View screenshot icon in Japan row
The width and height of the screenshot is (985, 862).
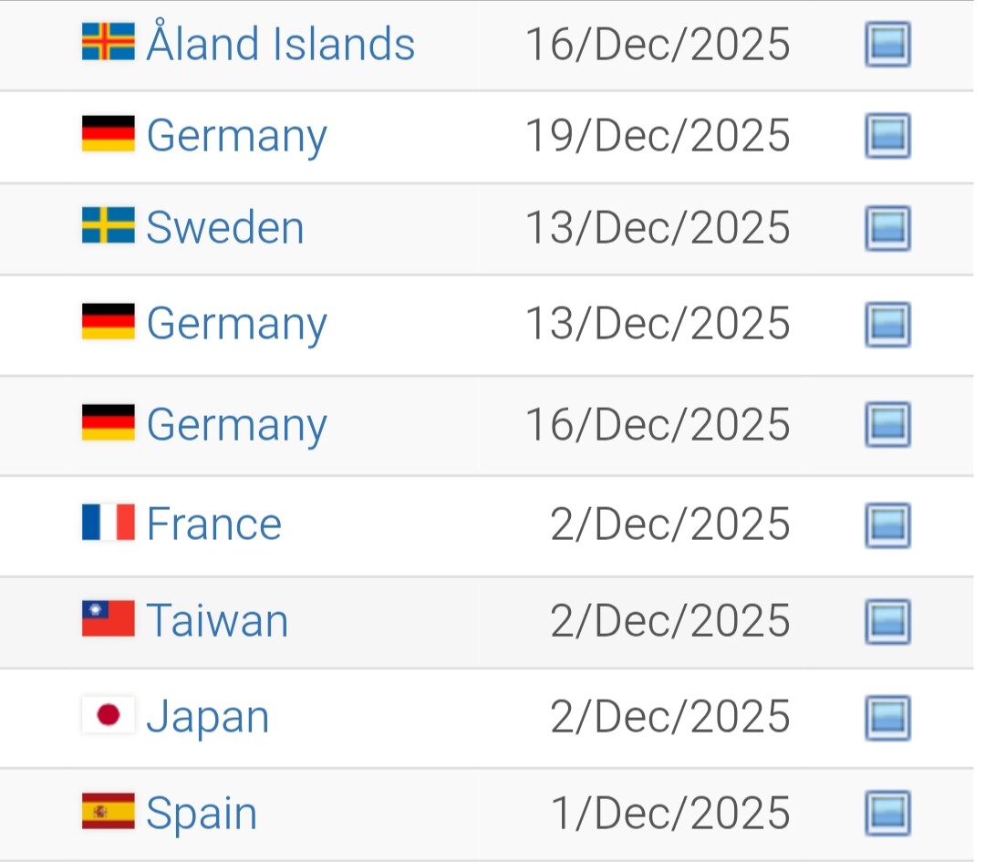click(x=886, y=717)
